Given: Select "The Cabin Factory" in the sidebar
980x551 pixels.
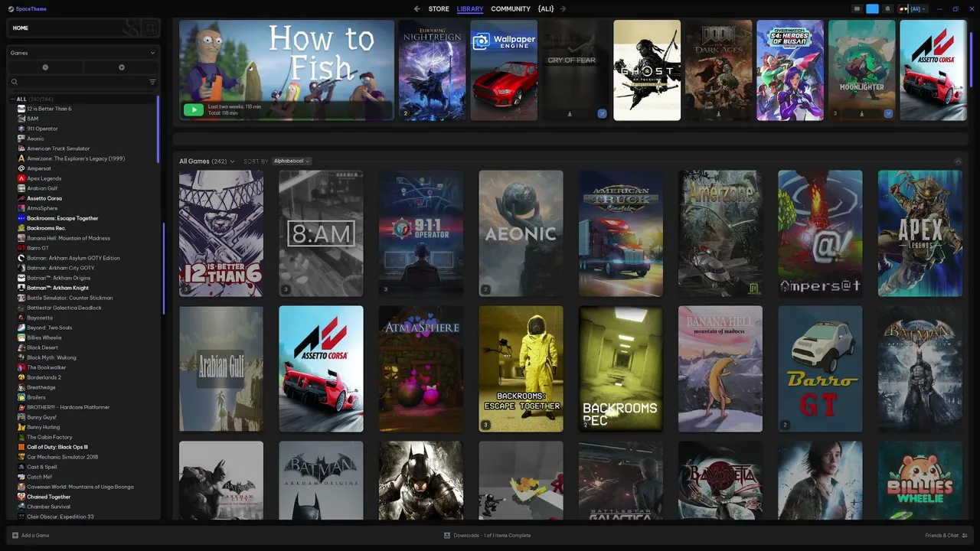Looking at the screenshot, I should (x=50, y=437).
